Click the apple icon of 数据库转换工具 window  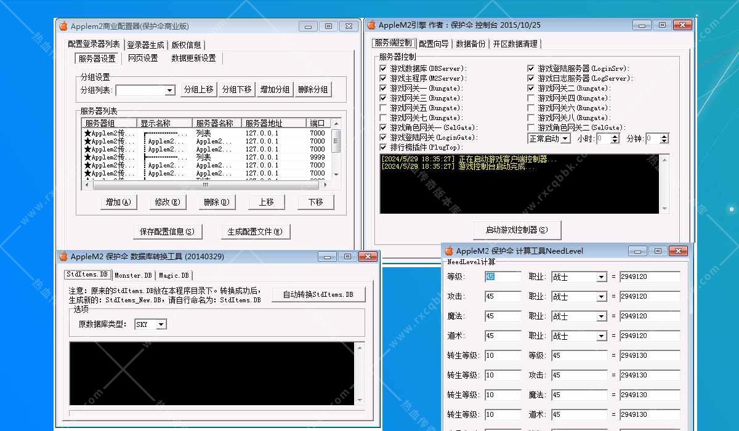[63, 256]
